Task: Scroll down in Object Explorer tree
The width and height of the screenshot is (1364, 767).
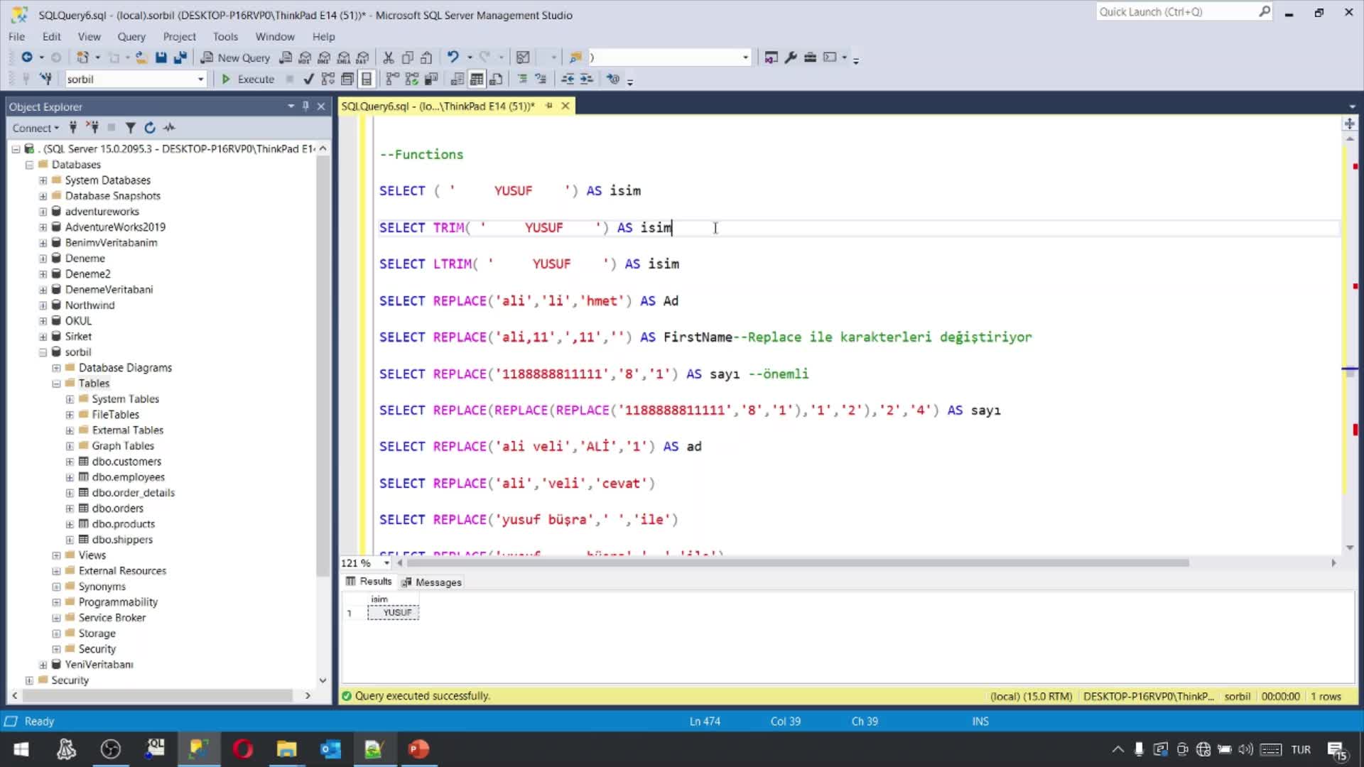Action: (323, 680)
